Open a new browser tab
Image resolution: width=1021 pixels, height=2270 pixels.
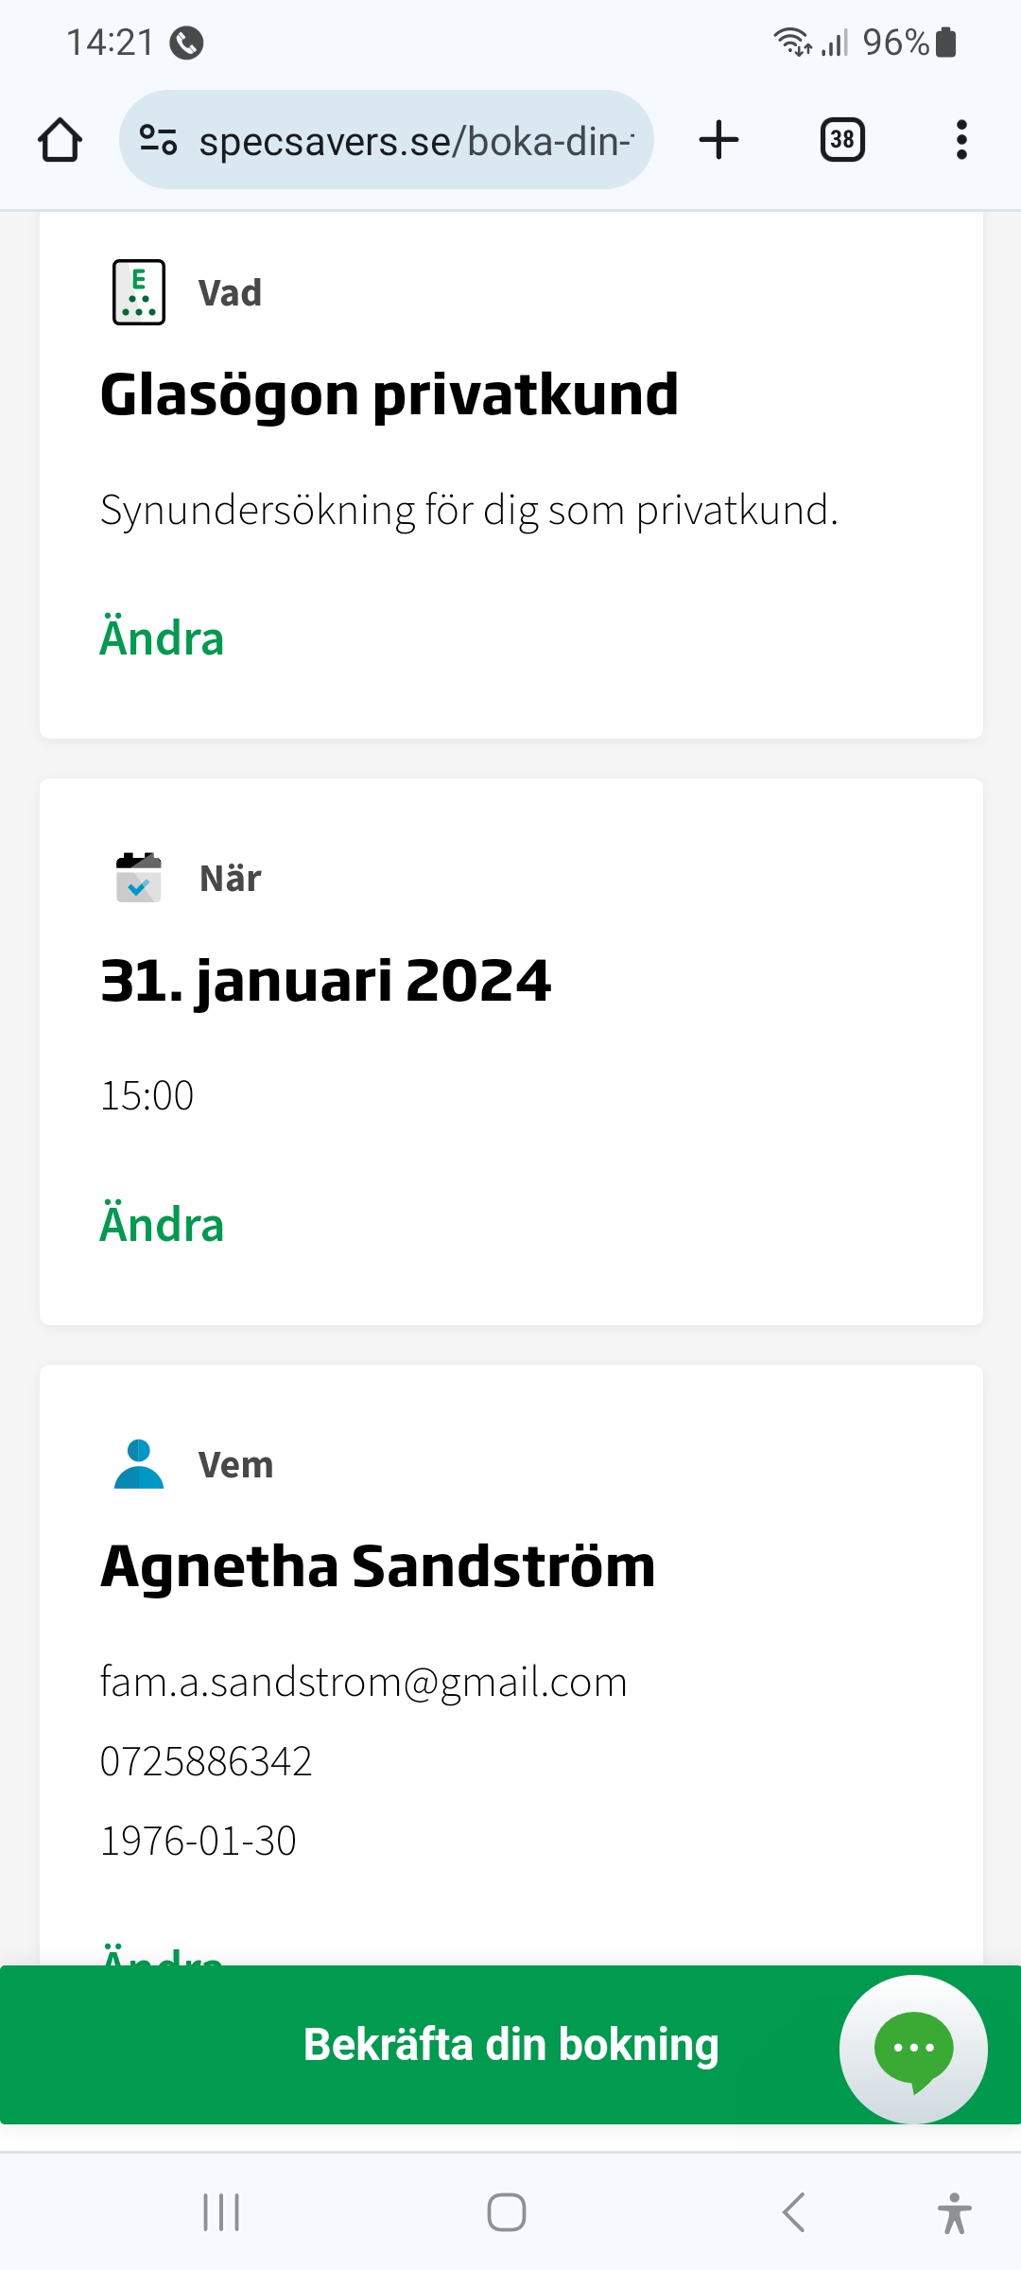718,140
